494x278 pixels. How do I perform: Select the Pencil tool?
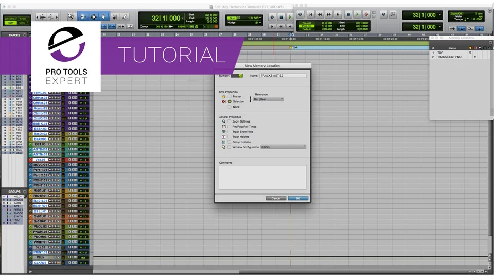coord(125,17)
